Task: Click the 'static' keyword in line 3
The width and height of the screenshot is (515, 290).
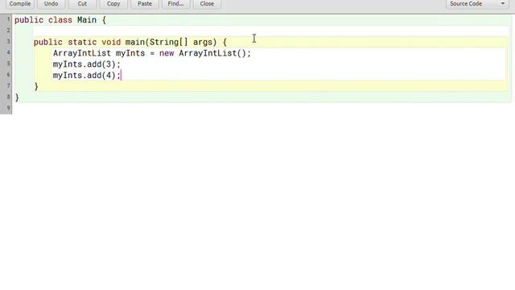Action: coord(82,42)
